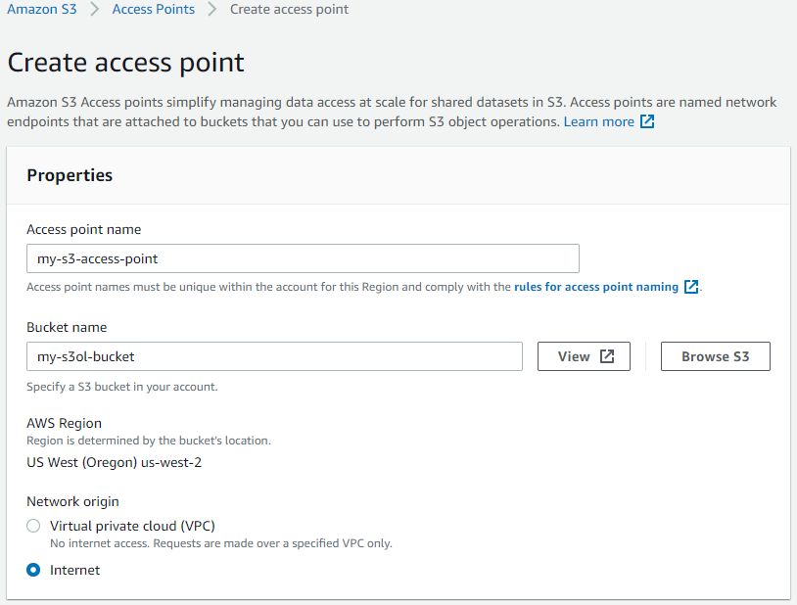Open the Learn more link
This screenshot has width=797, height=605.
(601, 120)
